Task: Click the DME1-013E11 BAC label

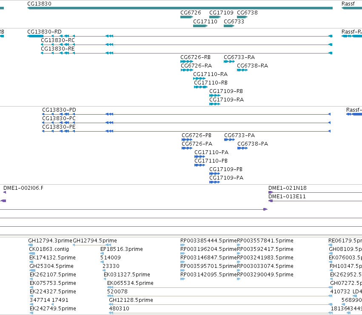Action: pos(287,197)
